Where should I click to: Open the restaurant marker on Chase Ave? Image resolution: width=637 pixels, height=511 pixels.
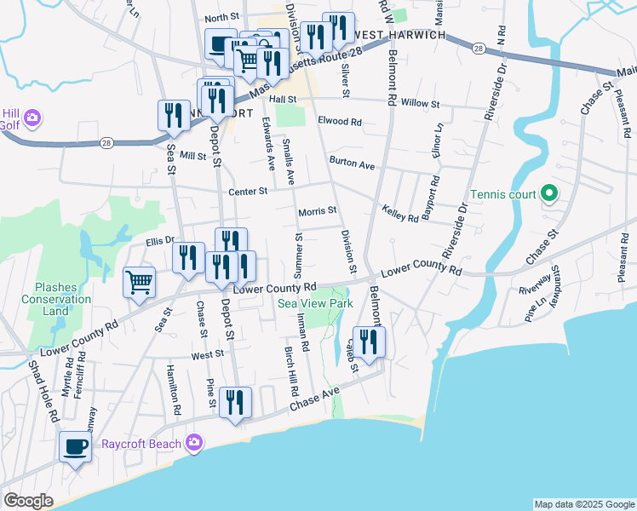click(x=235, y=405)
